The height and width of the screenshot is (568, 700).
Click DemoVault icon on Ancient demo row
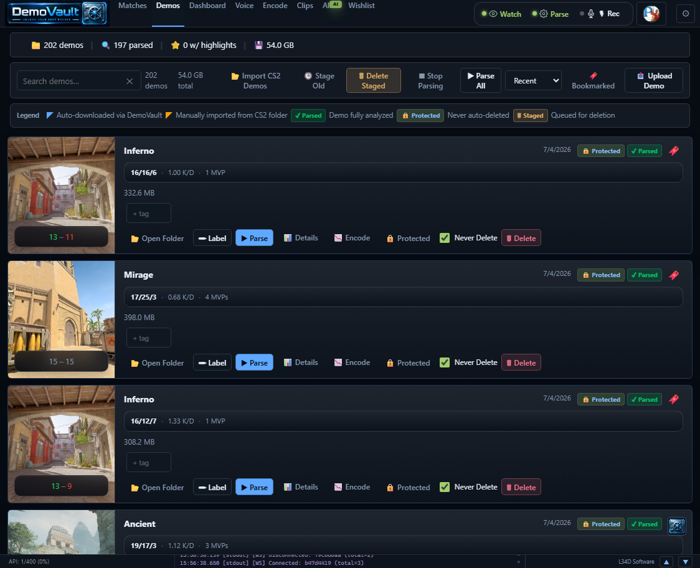[x=677, y=526]
